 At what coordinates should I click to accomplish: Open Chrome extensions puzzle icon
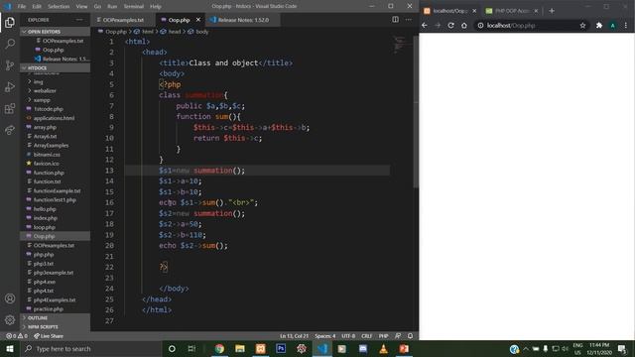599,26
